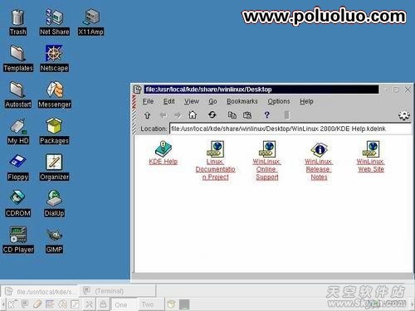Launch terminal from panel icon
Screen dimensions: 415x311
(25, 304)
